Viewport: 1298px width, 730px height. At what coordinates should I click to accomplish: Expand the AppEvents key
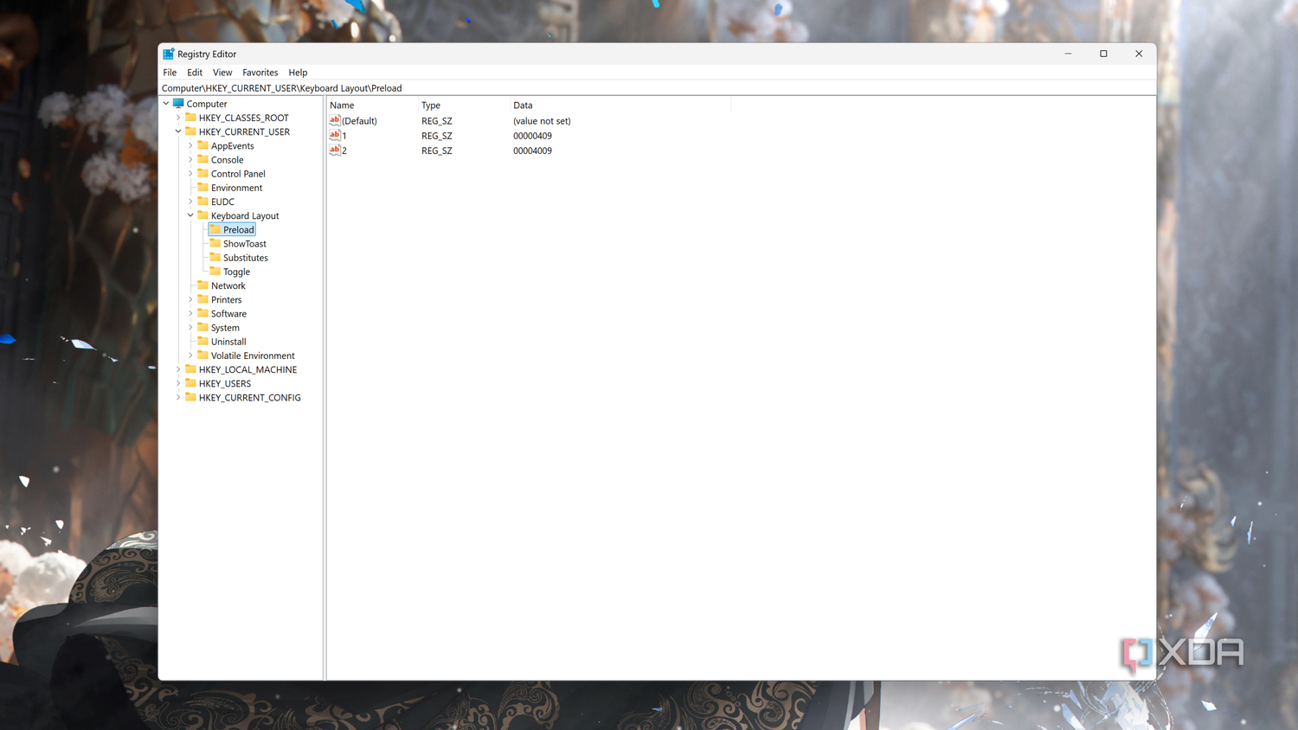pos(190,145)
